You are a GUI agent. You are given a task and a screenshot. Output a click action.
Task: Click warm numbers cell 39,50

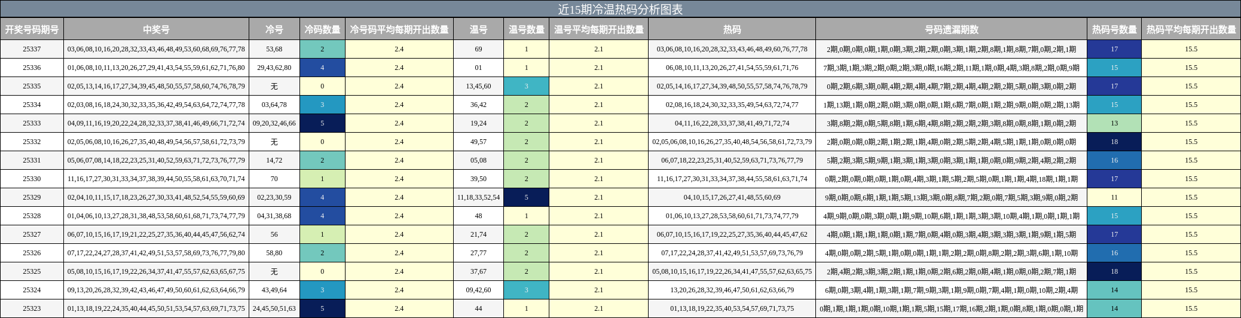(x=478, y=179)
